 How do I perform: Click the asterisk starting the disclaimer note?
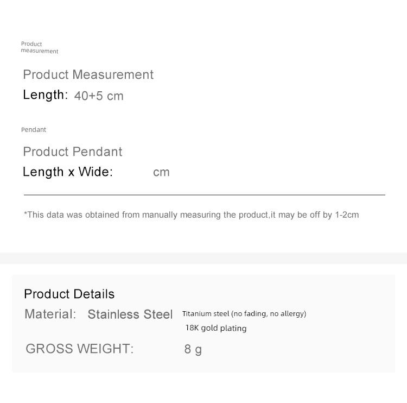coord(26,214)
